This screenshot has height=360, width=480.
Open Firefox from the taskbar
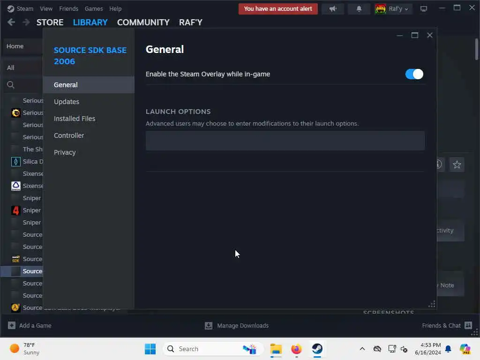296,349
